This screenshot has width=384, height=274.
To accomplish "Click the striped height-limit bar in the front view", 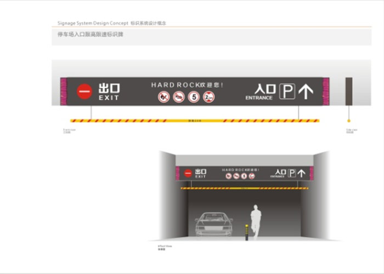I will pos(195,121).
